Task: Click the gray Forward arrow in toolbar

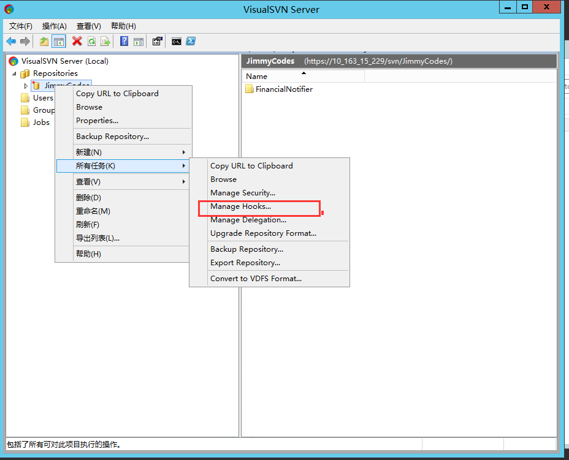Action: pos(25,41)
